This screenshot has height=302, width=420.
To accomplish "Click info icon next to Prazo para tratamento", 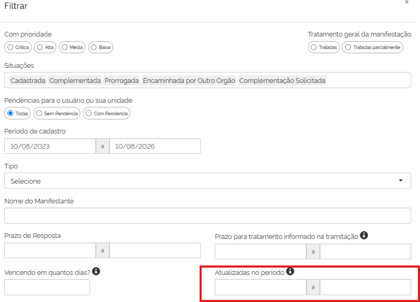I will [364, 235].
